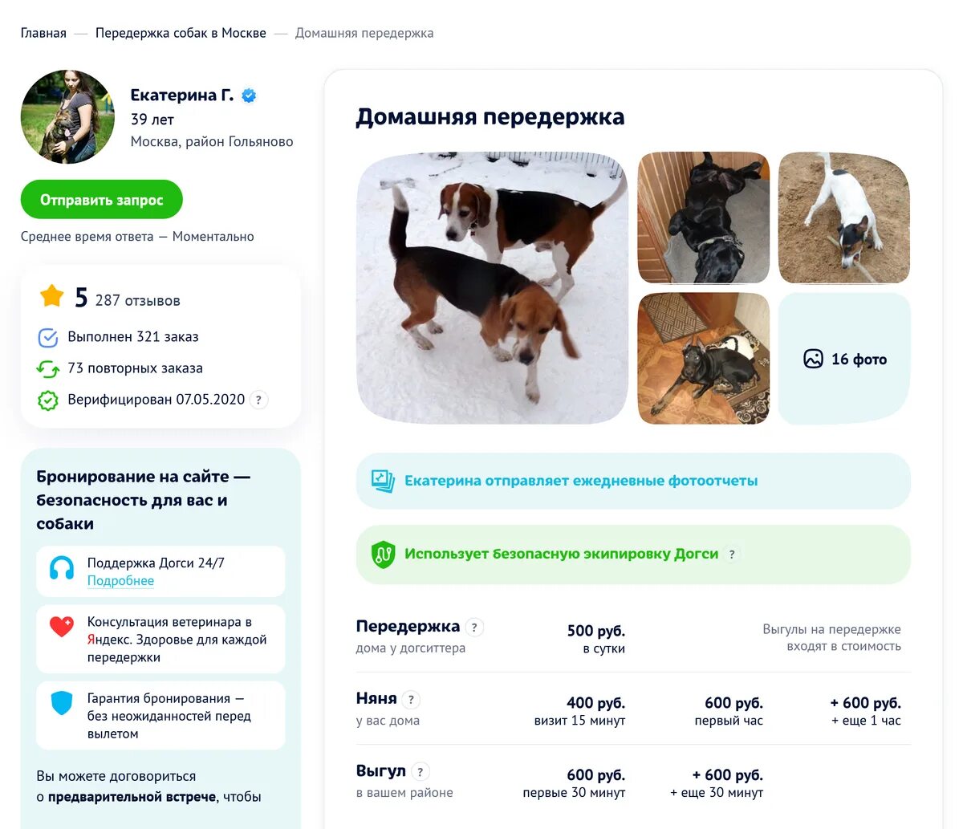Click the gold star rating icon

[x=51, y=296]
